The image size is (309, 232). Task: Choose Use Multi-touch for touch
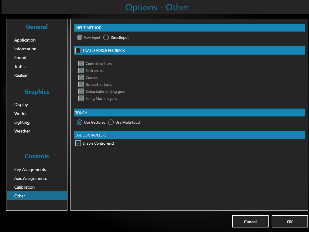pos(111,122)
